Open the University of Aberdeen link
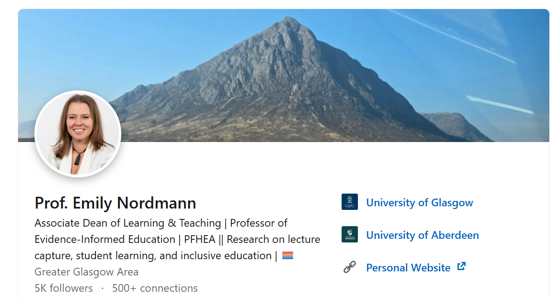 pos(422,235)
